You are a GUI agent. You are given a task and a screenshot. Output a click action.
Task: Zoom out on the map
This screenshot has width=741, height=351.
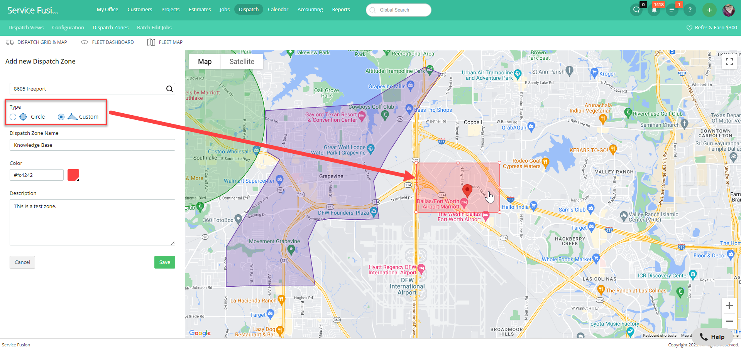[729, 321]
